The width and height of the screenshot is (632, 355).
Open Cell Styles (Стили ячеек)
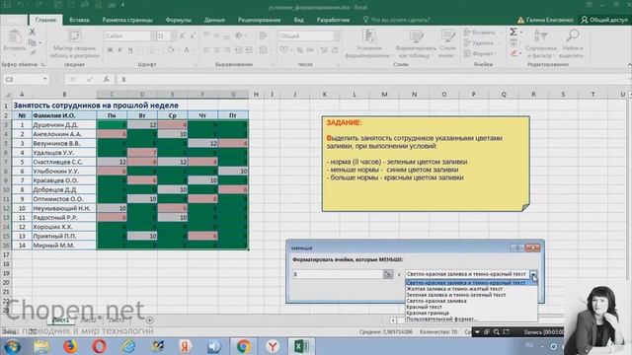pyautogui.click(x=447, y=44)
